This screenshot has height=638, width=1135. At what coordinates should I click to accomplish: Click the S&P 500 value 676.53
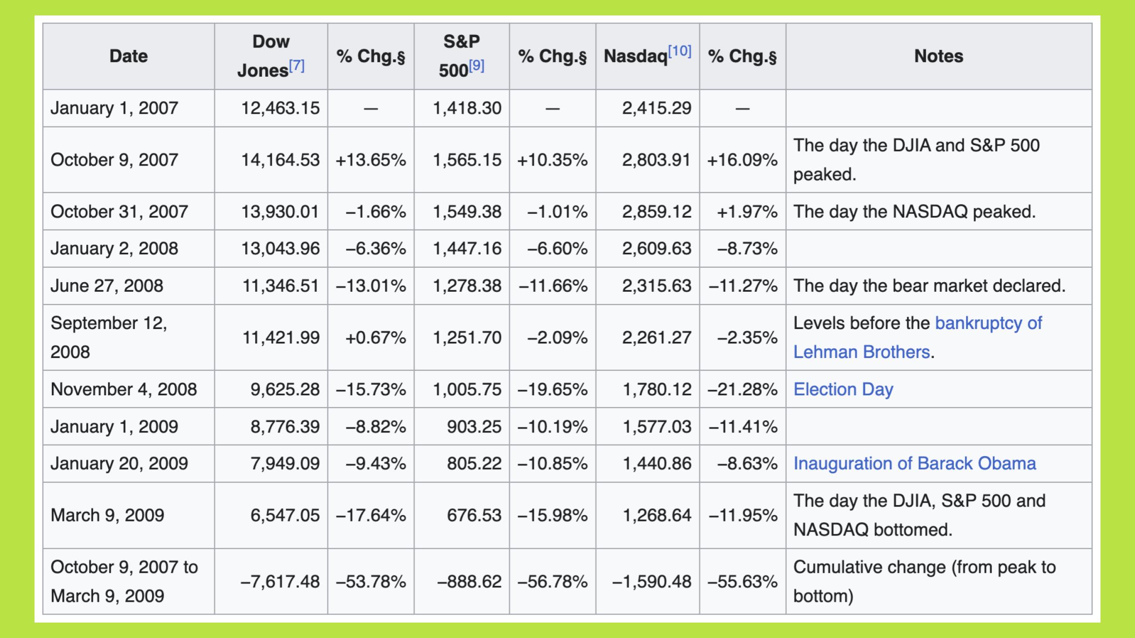pos(474,515)
